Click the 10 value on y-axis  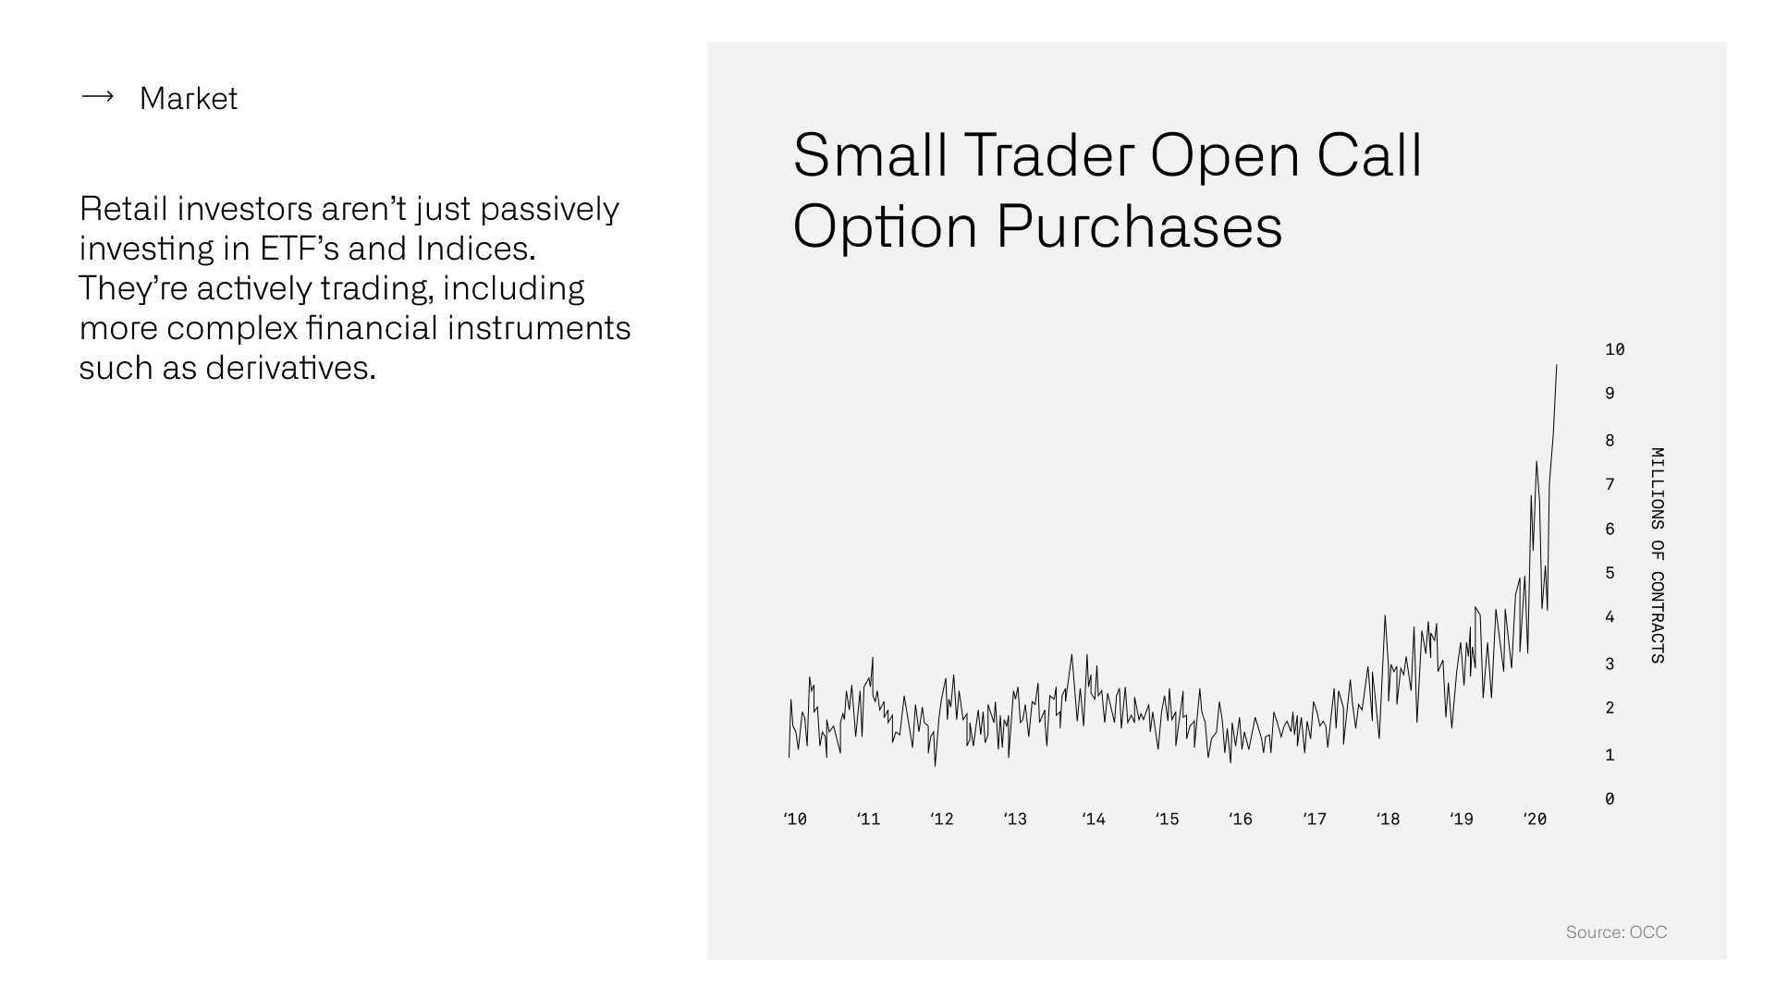(1615, 349)
